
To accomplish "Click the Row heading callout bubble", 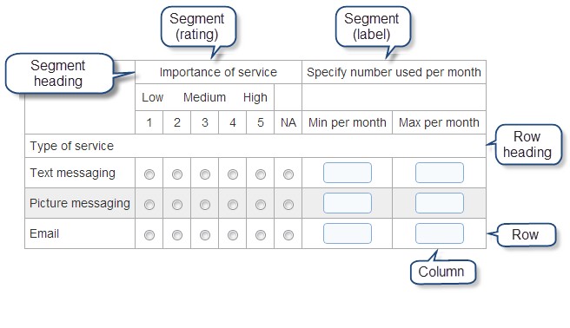I will pyautogui.click(x=528, y=144).
